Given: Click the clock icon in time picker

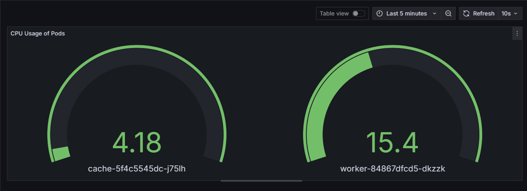Looking at the screenshot, I should [380, 13].
